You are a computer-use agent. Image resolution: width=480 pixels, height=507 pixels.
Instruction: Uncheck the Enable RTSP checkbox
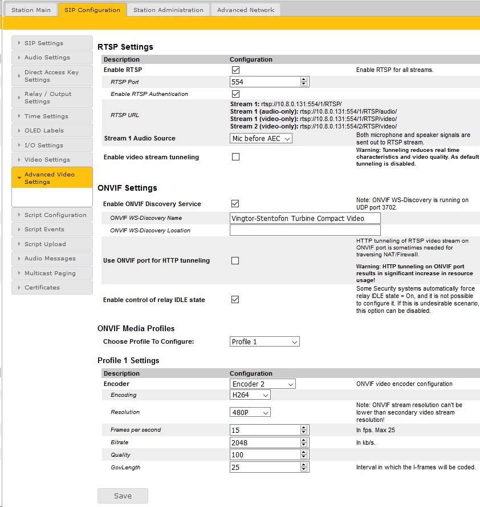click(235, 70)
